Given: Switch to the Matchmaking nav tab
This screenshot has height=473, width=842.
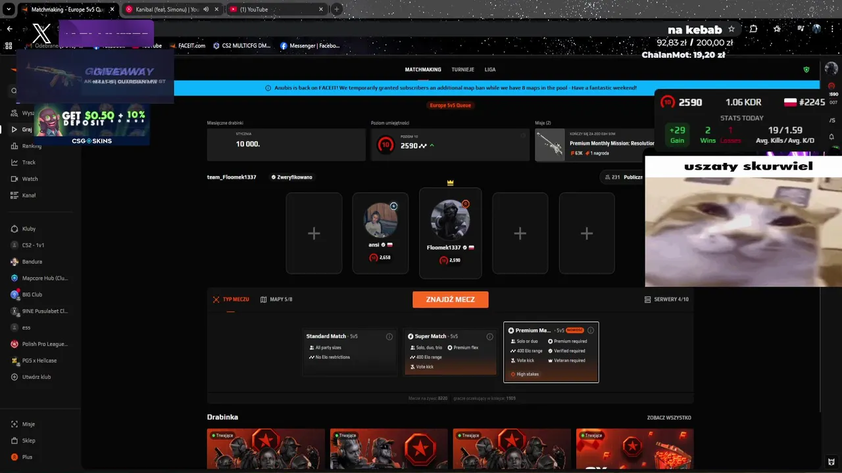Looking at the screenshot, I should (x=423, y=70).
